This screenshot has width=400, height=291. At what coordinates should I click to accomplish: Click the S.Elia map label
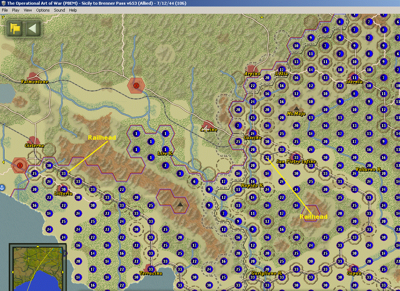click(x=281, y=74)
